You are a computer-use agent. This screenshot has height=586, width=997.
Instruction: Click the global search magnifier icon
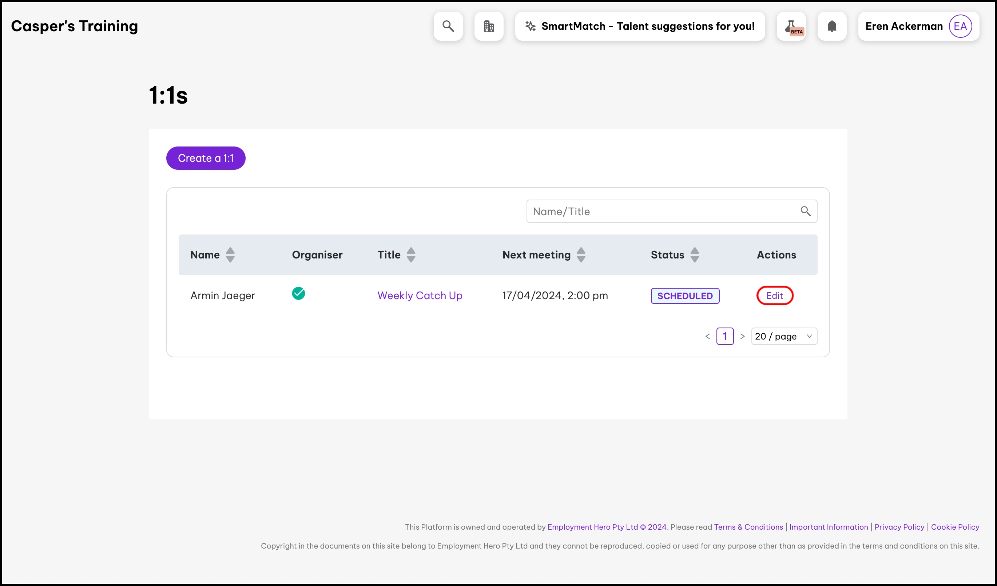tap(448, 26)
